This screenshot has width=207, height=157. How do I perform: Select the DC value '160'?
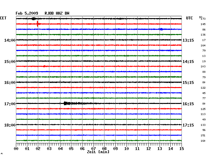pyautogui.click(x=203, y=141)
